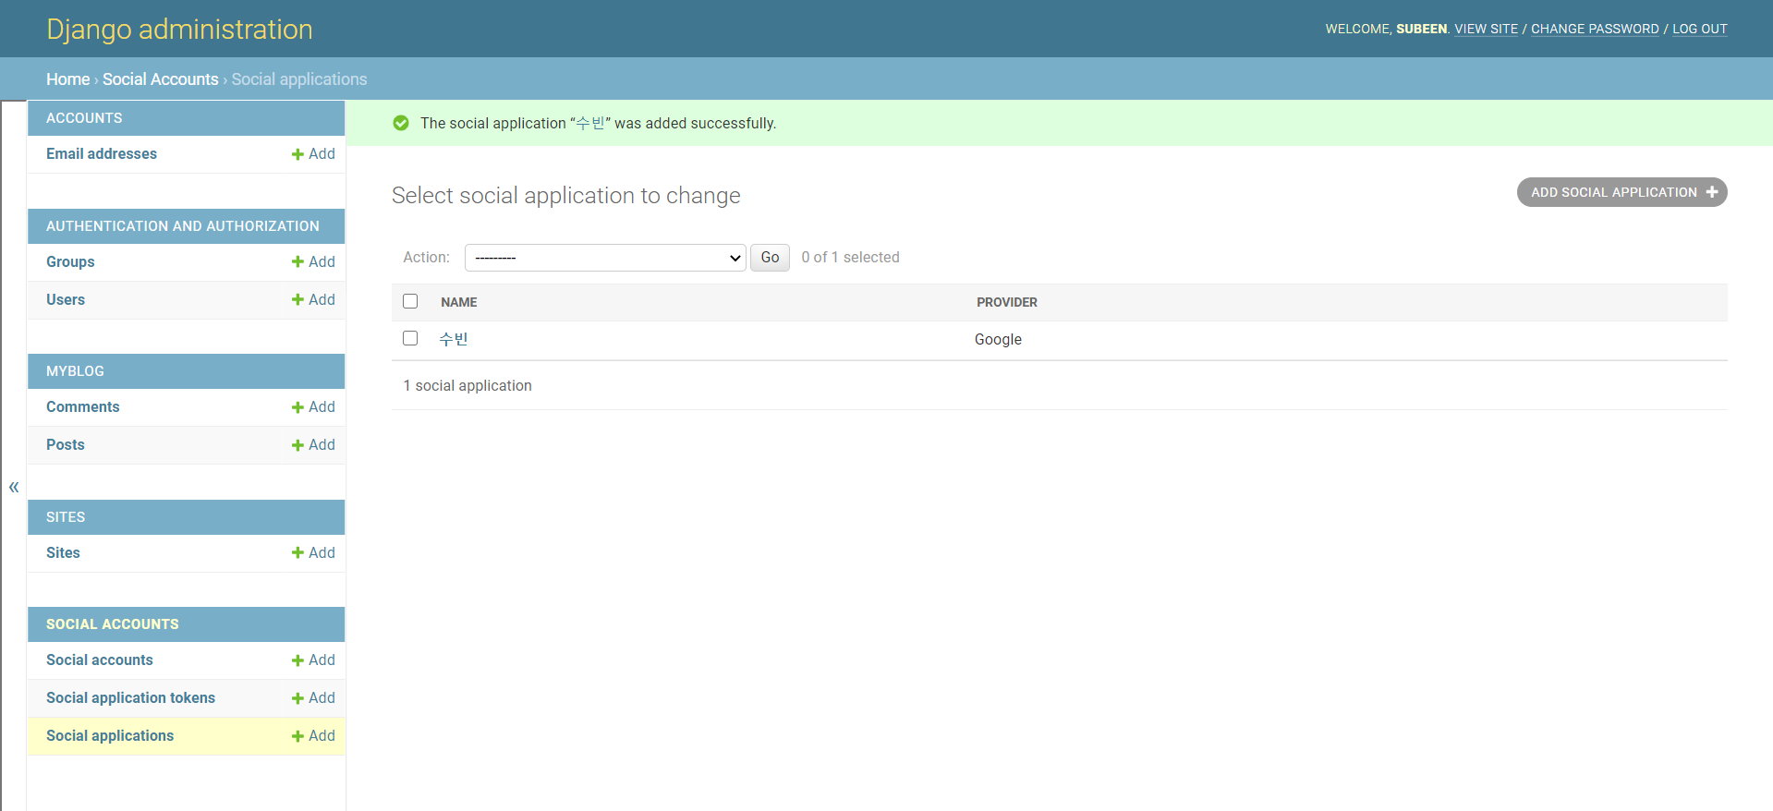Click Add Social Application button

pyautogui.click(x=1621, y=192)
